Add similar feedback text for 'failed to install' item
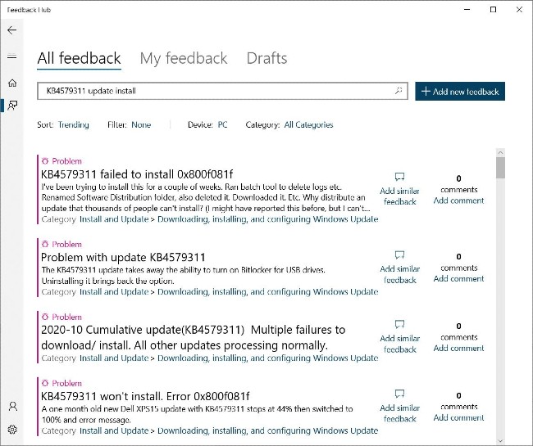The image size is (533, 446). (x=400, y=196)
